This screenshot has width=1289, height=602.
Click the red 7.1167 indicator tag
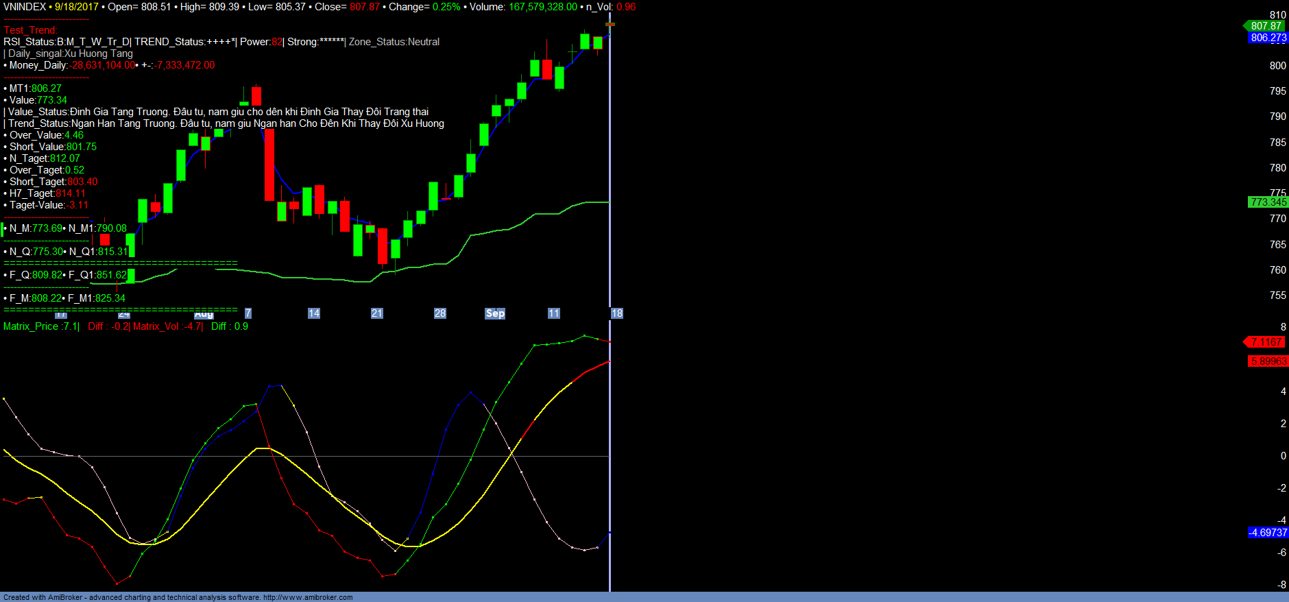click(x=1266, y=342)
